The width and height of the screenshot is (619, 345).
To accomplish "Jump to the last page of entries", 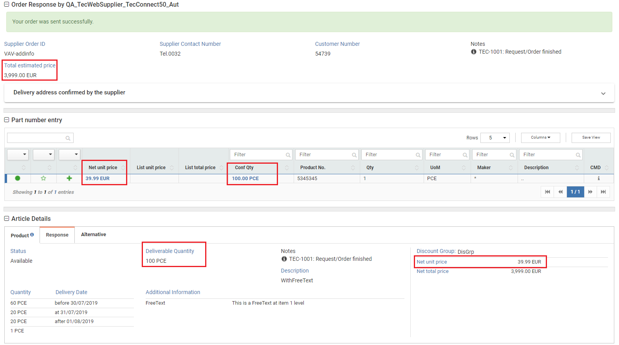I will pos(603,192).
